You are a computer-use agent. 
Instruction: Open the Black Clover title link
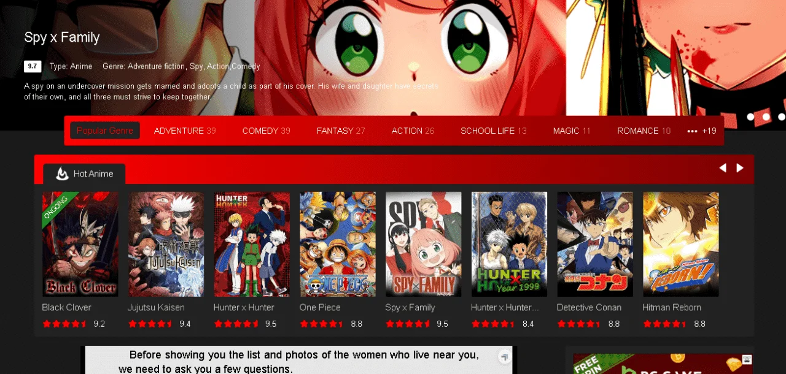pos(66,308)
